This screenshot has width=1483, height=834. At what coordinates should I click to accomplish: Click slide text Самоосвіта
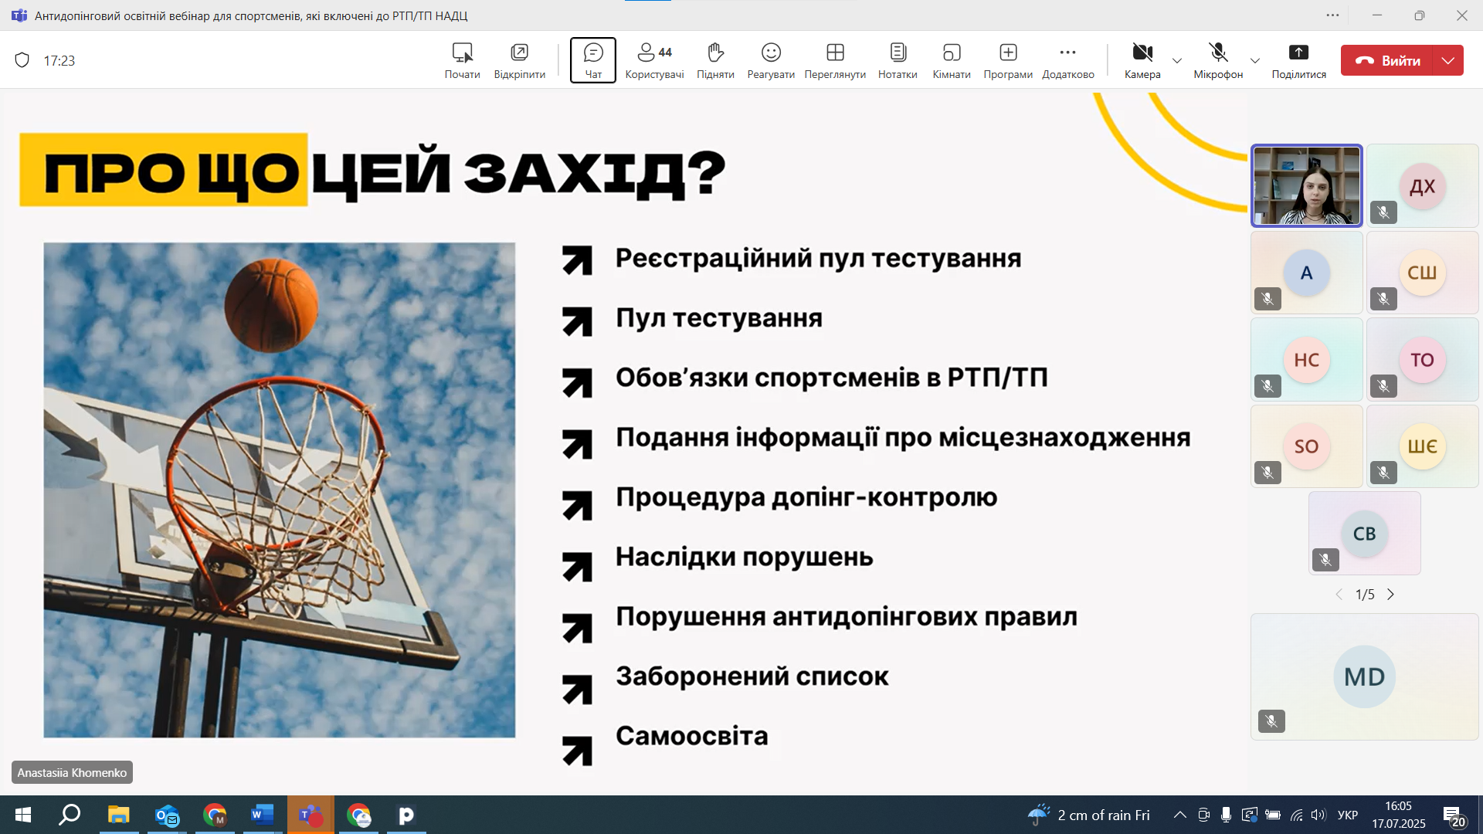[692, 736]
